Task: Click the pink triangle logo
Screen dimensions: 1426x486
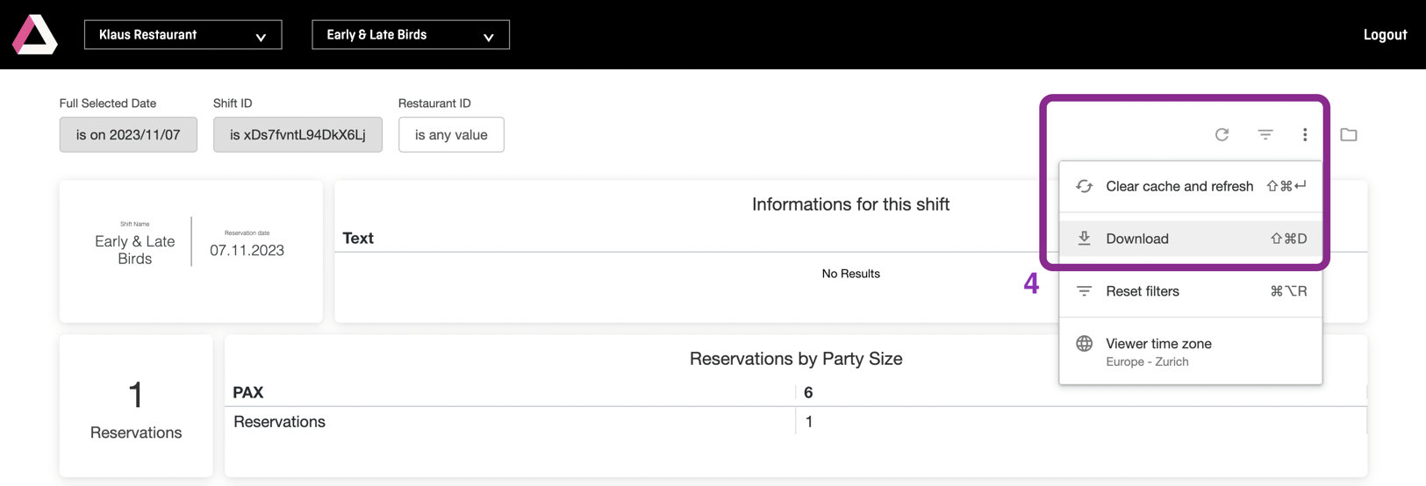Action: pos(35,35)
